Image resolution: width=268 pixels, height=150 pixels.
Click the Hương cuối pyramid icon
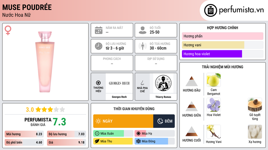click(192, 131)
